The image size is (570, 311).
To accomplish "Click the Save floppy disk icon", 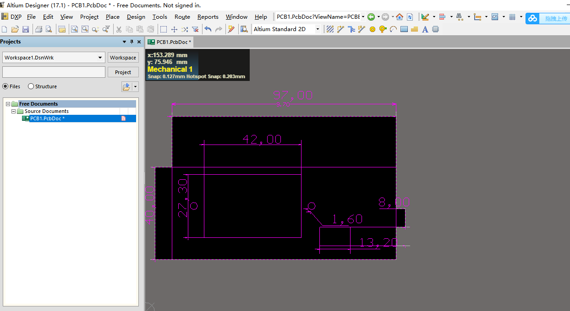I will 26,29.
